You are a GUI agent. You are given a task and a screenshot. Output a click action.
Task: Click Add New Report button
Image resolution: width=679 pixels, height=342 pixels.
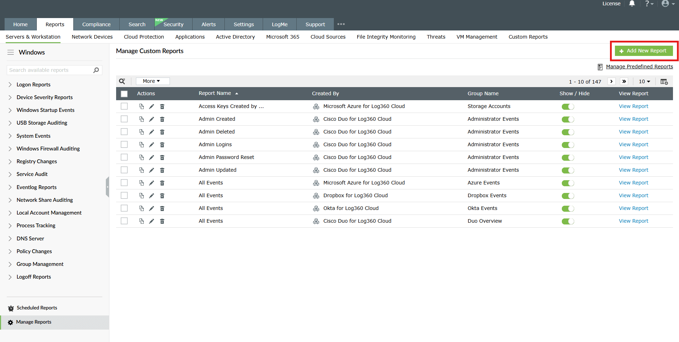pyautogui.click(x=644, y=51)
